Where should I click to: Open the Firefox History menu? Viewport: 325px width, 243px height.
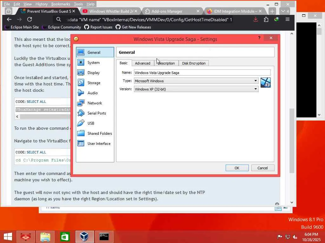42,4
